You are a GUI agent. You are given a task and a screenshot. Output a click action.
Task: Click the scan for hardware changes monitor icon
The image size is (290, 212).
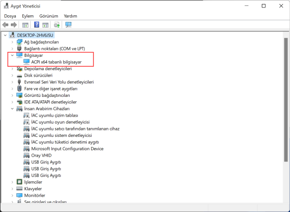coord(68,25)
